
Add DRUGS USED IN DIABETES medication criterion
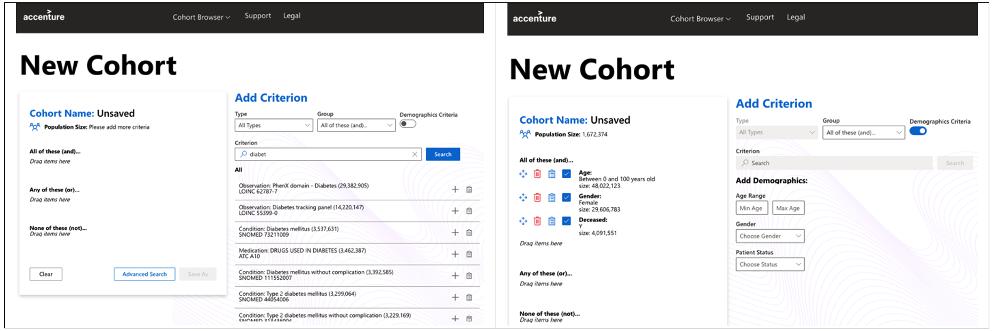455,254
